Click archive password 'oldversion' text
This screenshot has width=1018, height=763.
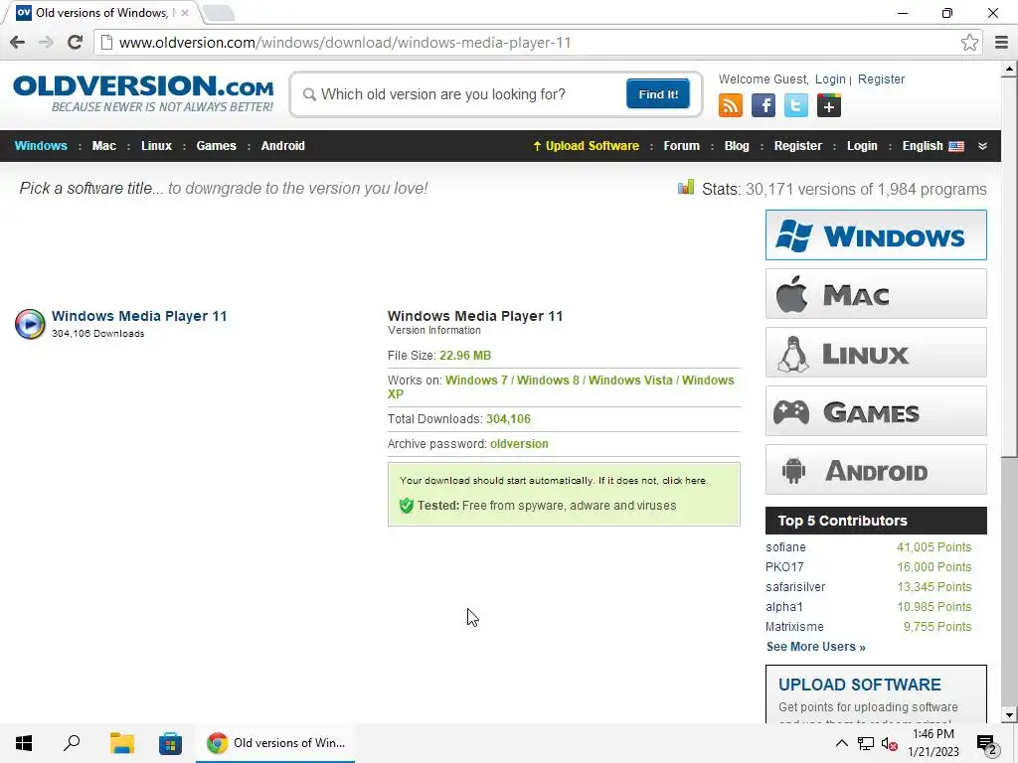click(x=519, y=444)
